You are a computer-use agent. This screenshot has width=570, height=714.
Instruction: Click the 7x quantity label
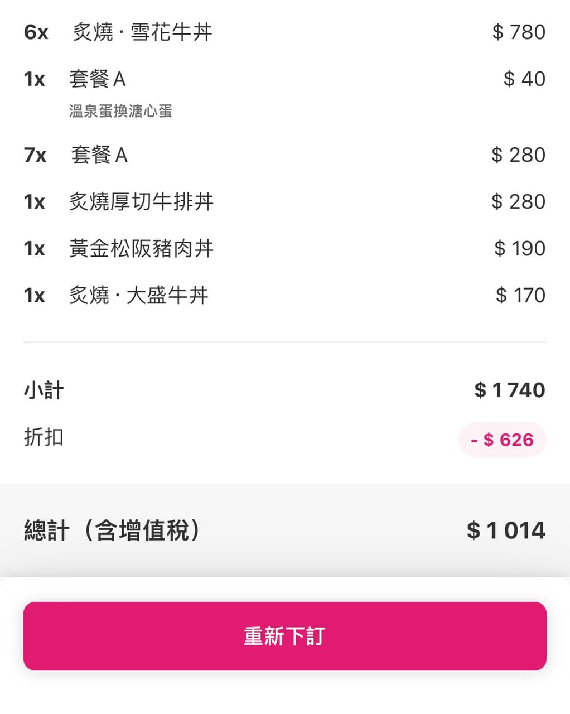[x=35, y=155]
